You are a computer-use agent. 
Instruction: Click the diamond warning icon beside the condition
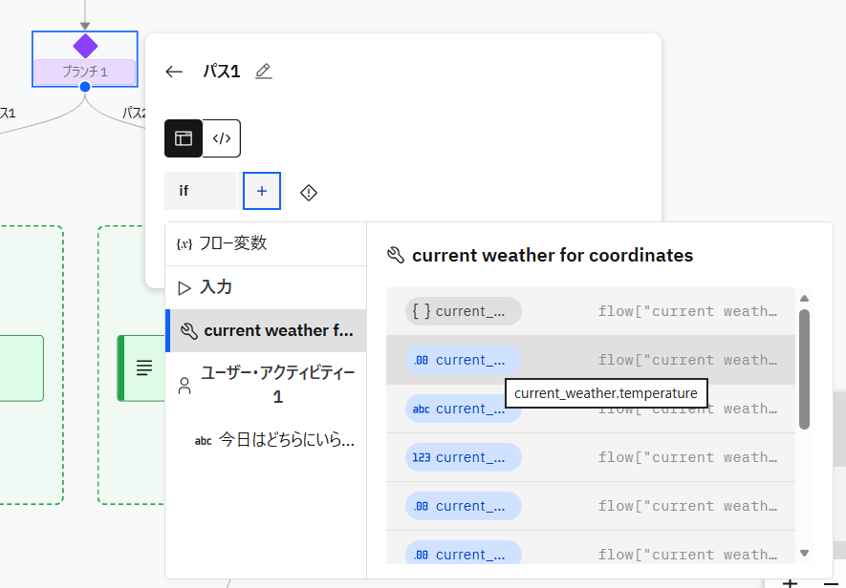point(309,192)
